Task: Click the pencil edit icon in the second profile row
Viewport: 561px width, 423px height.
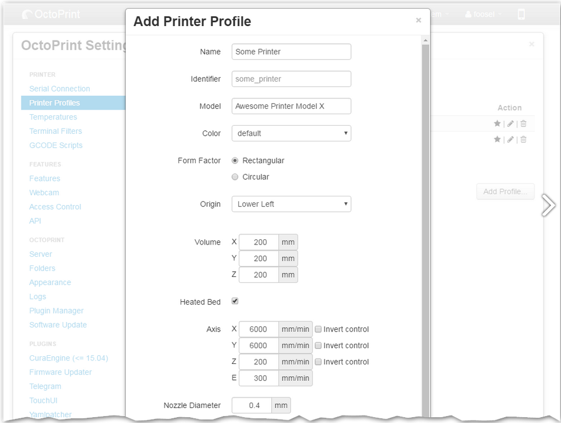Action: [x=510, y=140]
